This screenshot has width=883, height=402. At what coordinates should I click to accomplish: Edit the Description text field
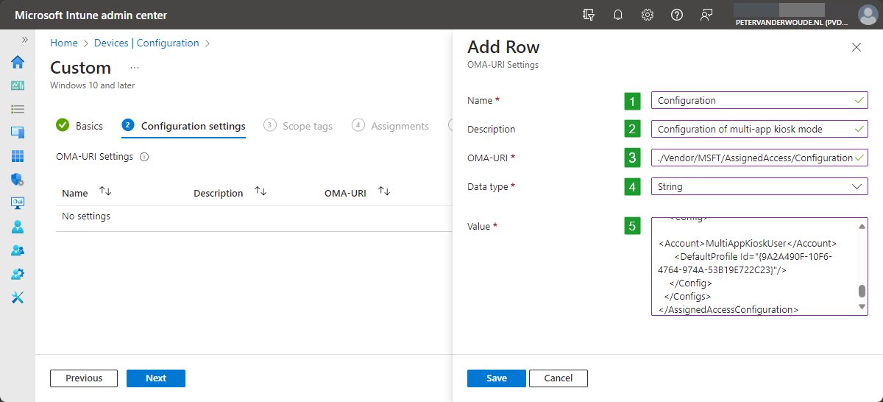click(x=759, y=129)
